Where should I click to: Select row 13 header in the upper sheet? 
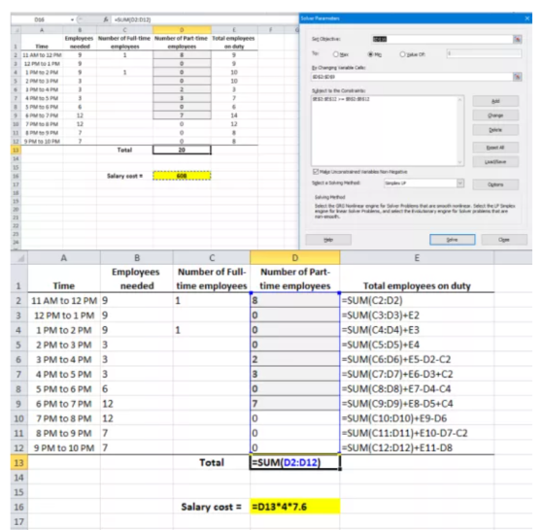(x=16, y=149)
